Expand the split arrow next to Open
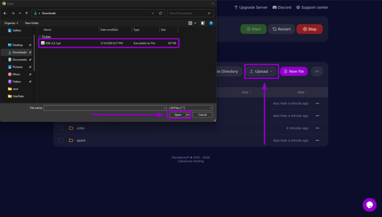 point(188,115)
